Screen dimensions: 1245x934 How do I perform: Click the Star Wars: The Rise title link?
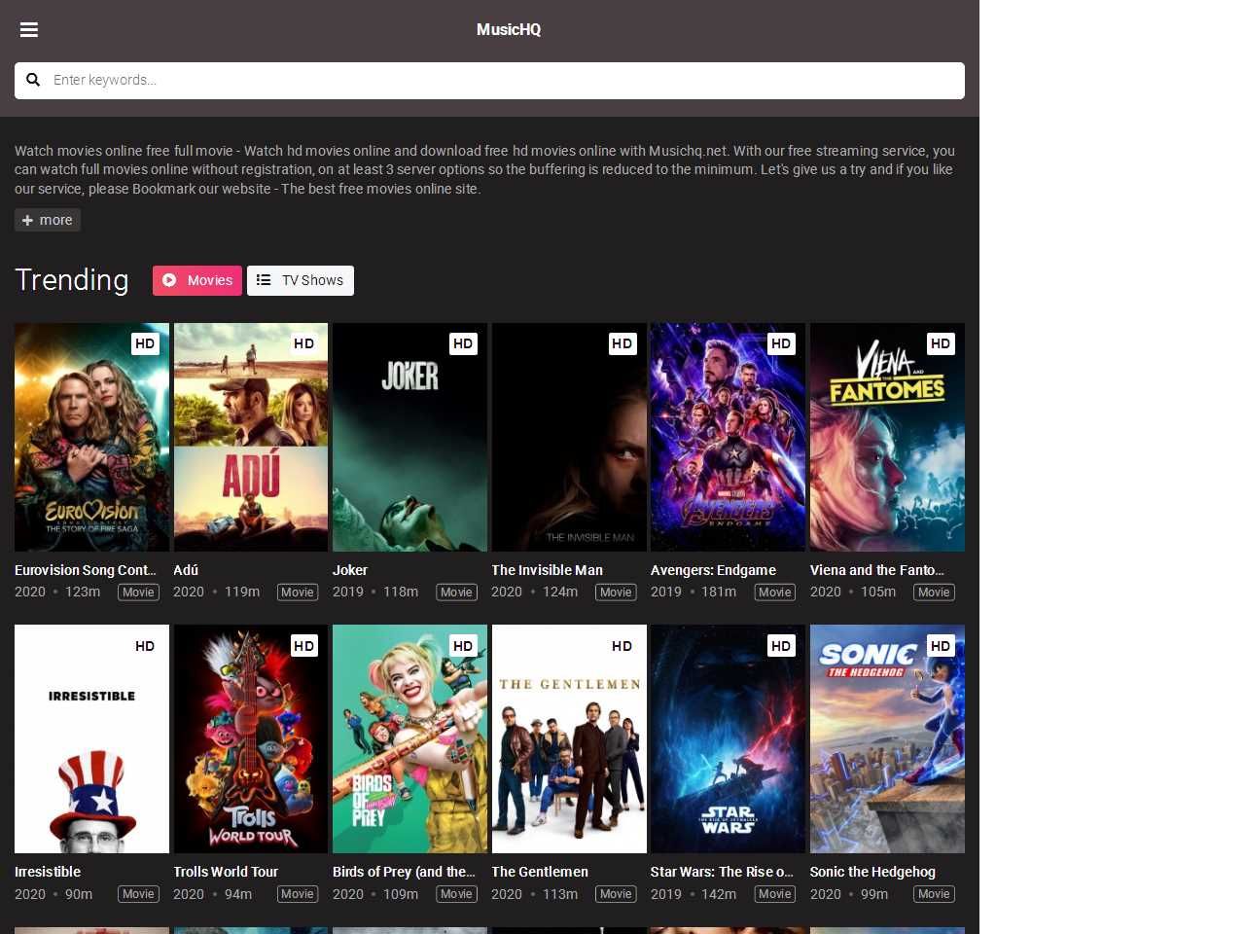tap(723, 872)
